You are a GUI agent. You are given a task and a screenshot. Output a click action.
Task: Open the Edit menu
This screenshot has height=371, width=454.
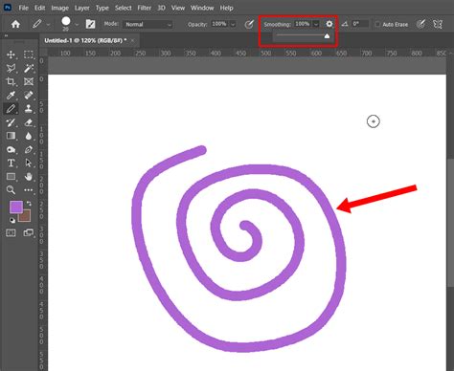[x=40, y=8]
